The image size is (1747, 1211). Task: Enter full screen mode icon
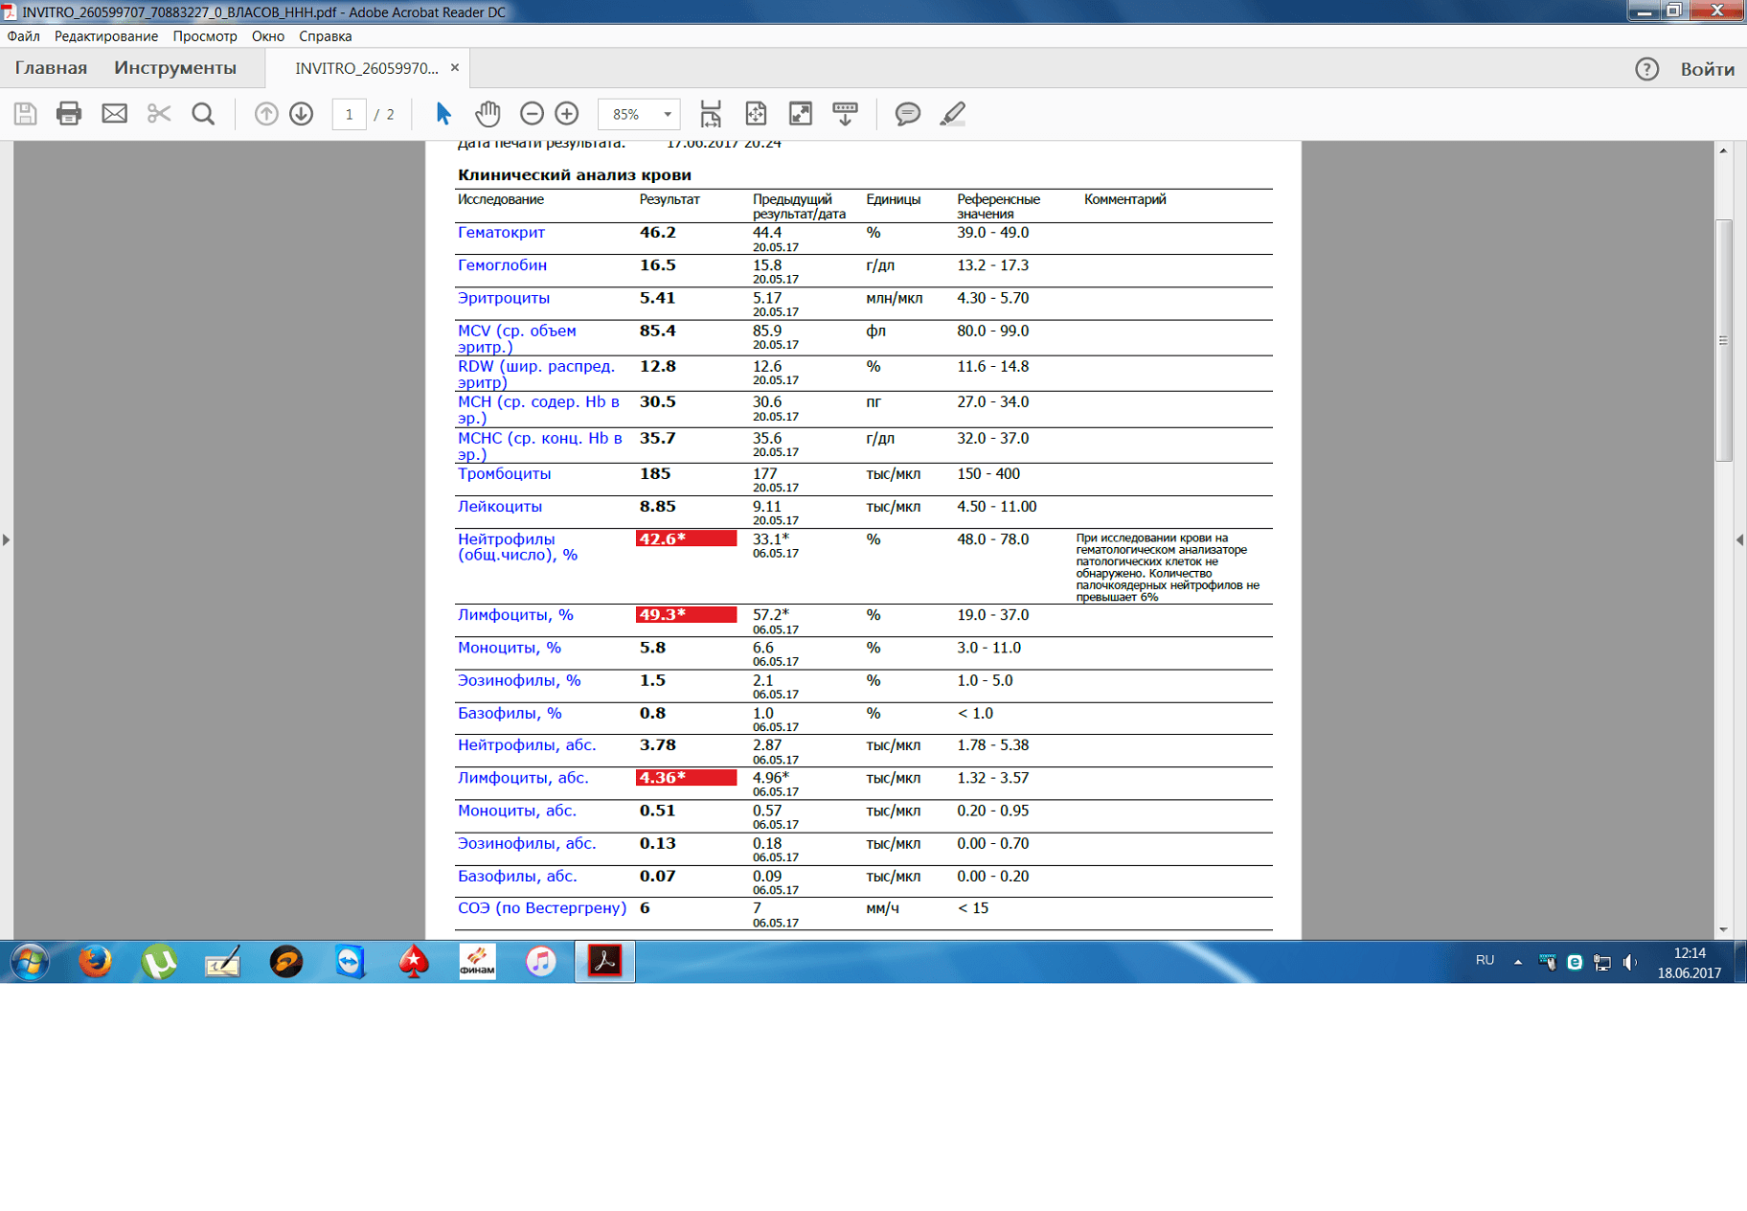point(801,114)
